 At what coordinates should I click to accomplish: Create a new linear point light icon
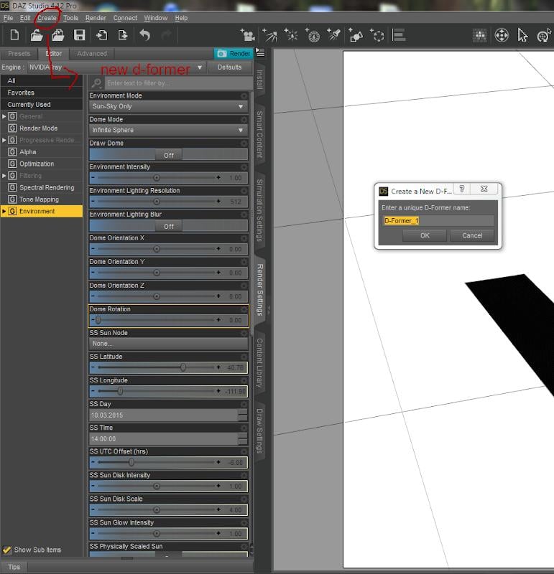313,35
